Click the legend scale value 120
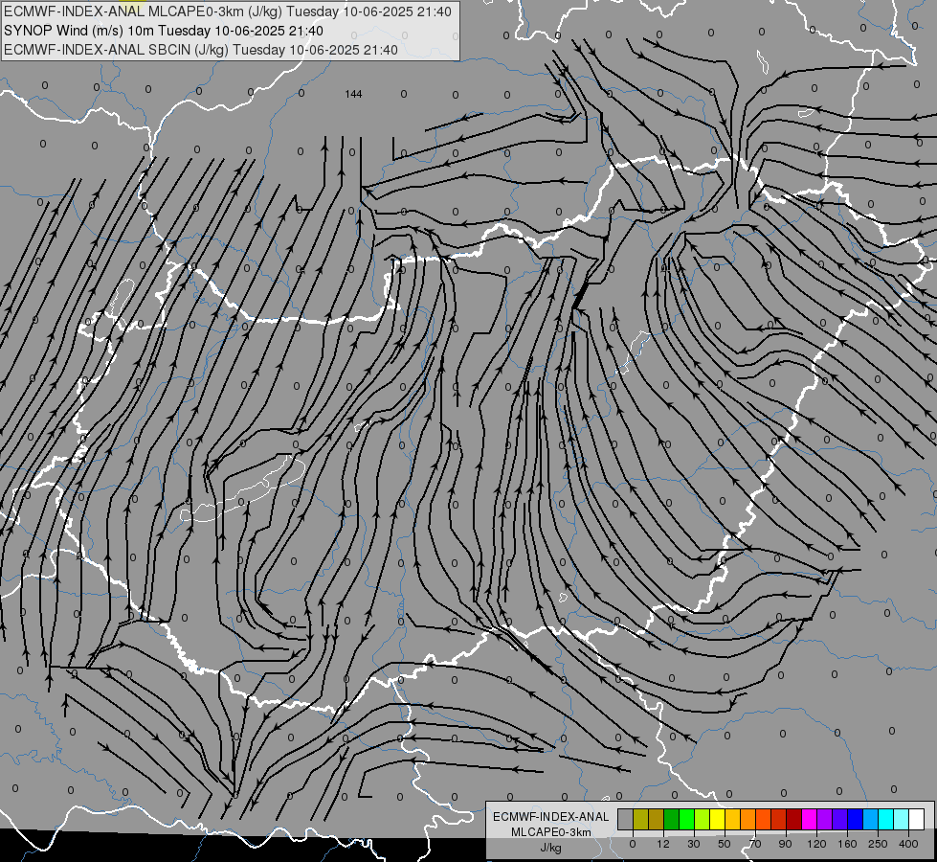The width and height of the screenshot is (937, 862). point(816,844)
